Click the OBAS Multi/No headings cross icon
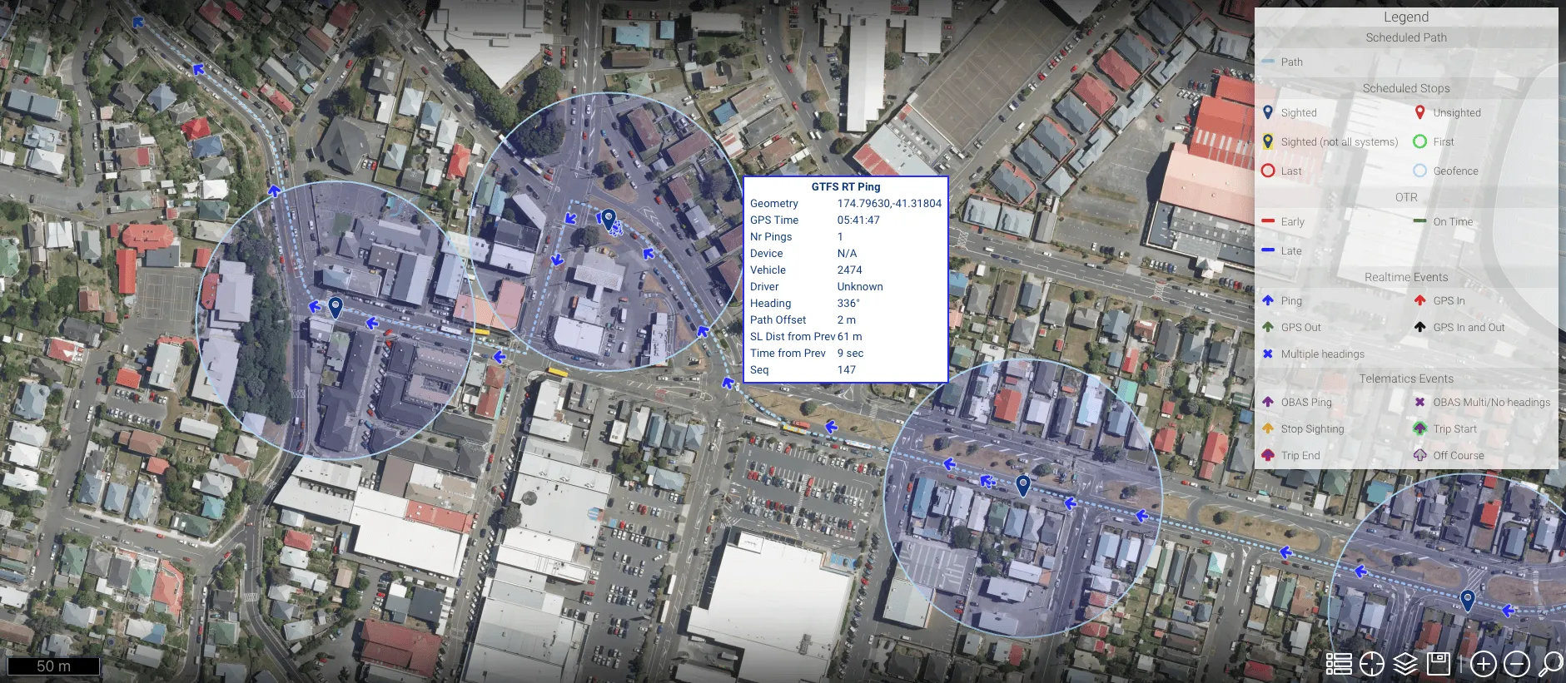Viewport: 1566px width, 683px height. [1420, 402]
